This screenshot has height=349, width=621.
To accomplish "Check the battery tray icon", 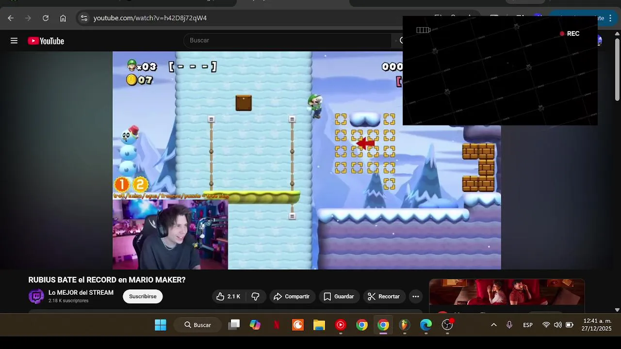I will [x=570, y=325].
